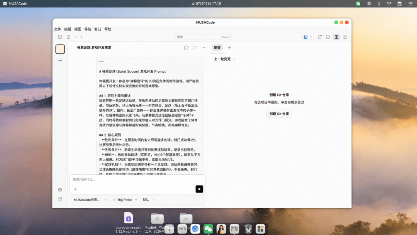Image resolution: width=417 pixels, height=235 pixels.
Task: Open the 默认 mode dropdown
Action: [148, 200]
